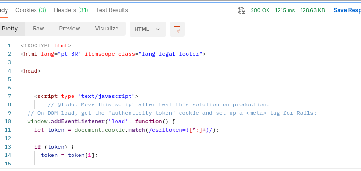
Task: Click the On DOM-load comment line
Action: (x=172, y=113)
